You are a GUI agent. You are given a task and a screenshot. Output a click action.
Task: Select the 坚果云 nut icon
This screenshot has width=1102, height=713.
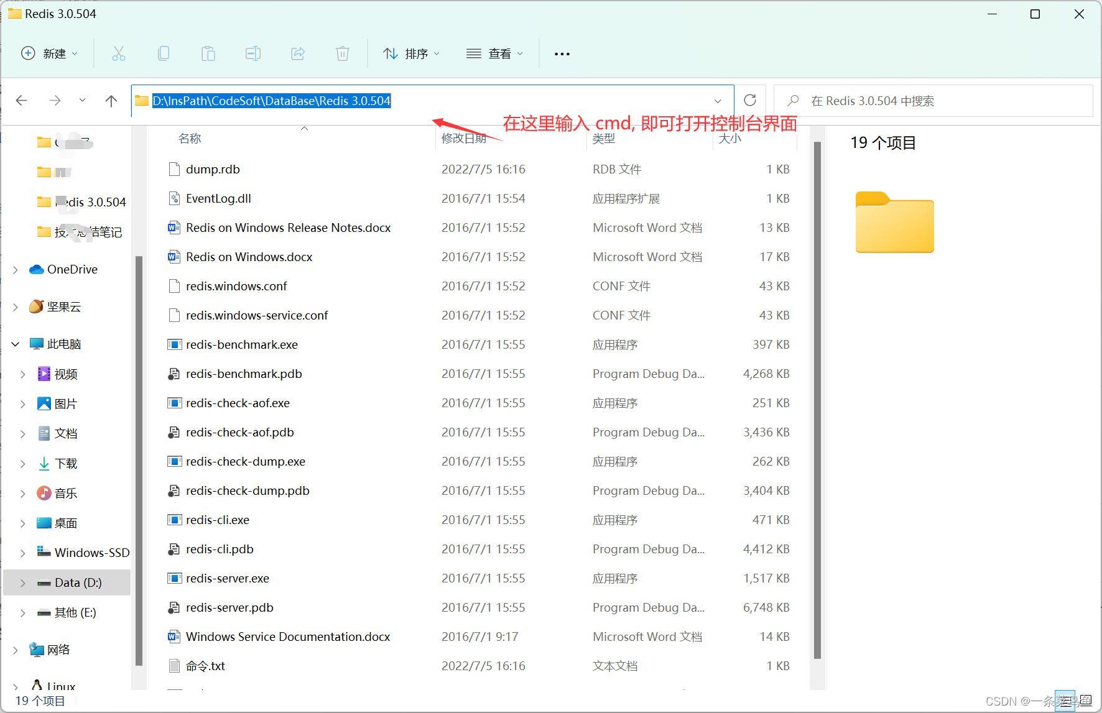click(37, 306)
